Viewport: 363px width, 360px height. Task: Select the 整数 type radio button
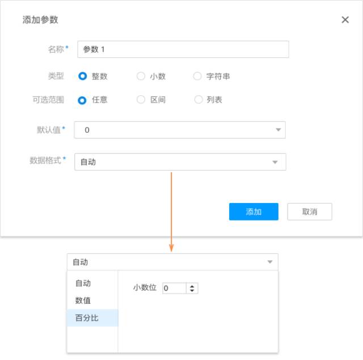click(x=83, y=76)
